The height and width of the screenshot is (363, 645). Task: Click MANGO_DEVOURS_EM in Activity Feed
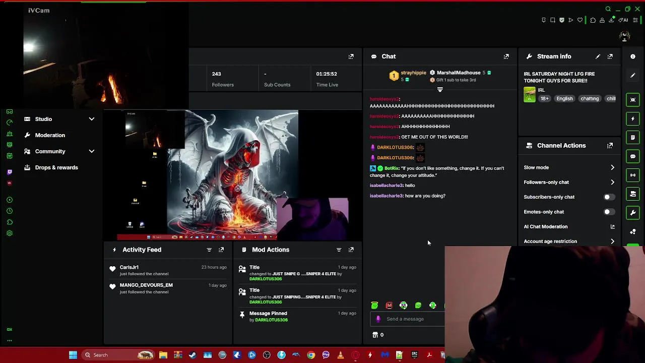[146, 285]
